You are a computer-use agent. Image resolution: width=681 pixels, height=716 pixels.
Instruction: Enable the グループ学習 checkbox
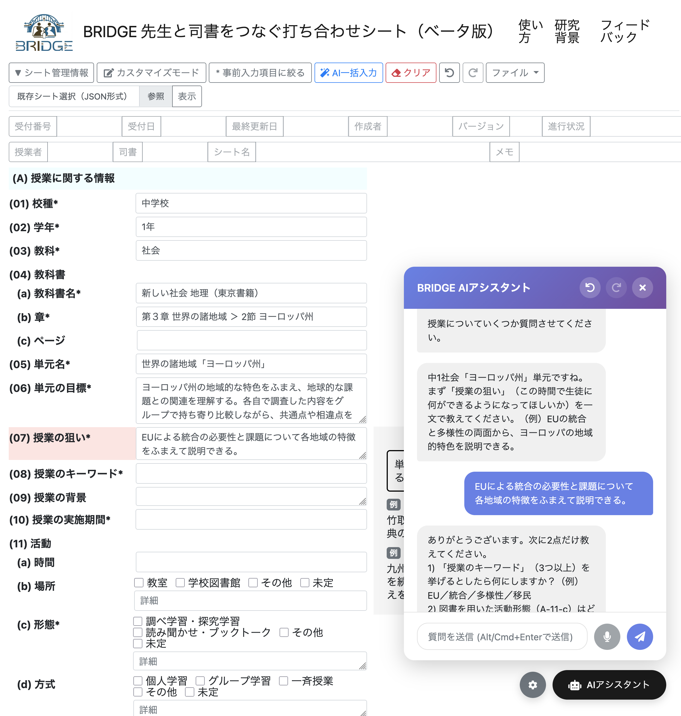point(200,681)
